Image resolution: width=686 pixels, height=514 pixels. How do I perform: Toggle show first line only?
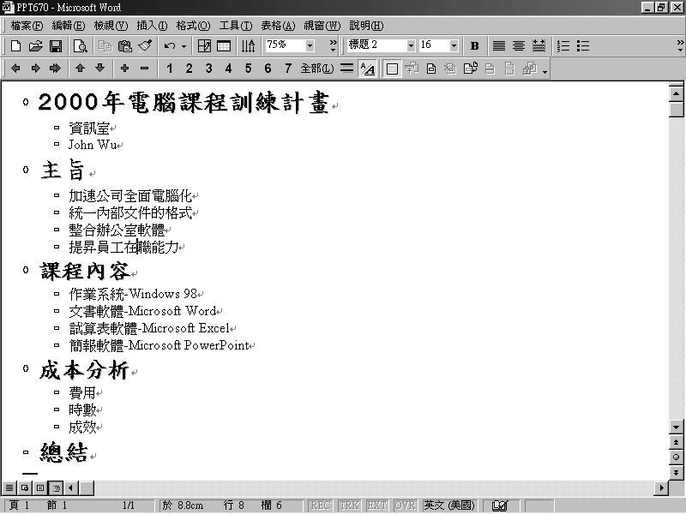(x=347, y=69)
